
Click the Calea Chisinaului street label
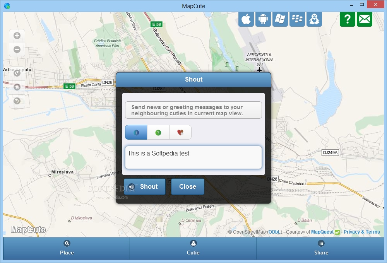(293, 182)
